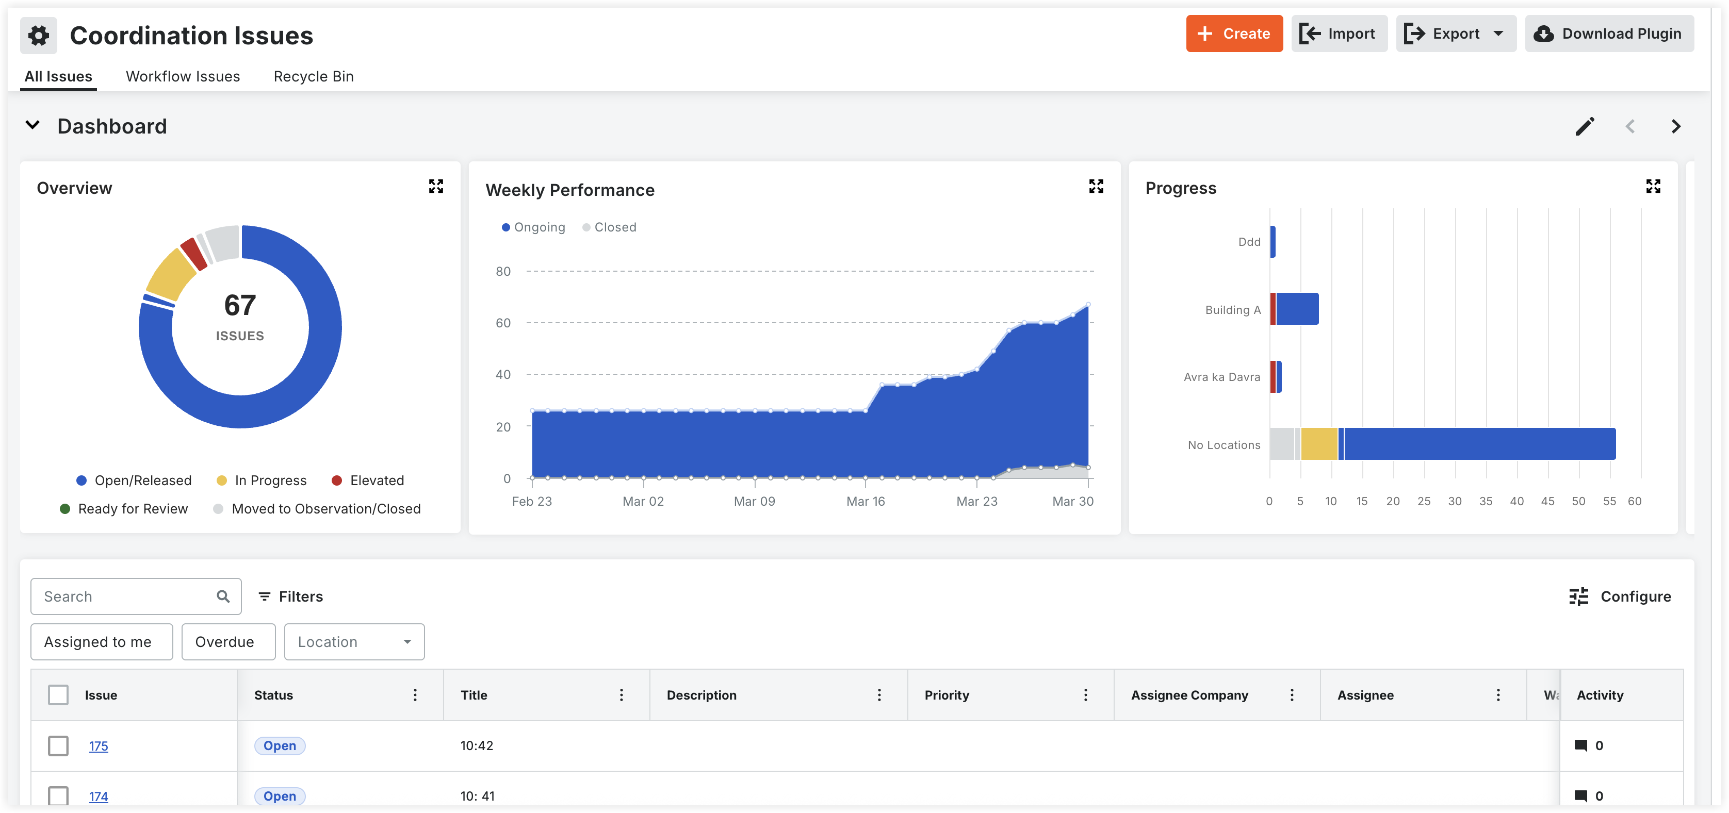The height and width of the screenshot is (813, 1729).
Task: Check the box for issue 174
Action: click(58, 795)
